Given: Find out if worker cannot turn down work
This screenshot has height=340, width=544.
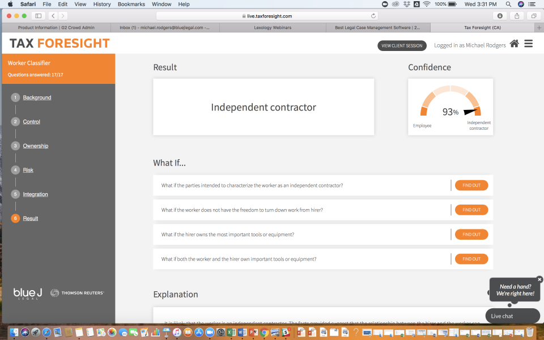Looking at the screenshot, I should pos(471,210).
